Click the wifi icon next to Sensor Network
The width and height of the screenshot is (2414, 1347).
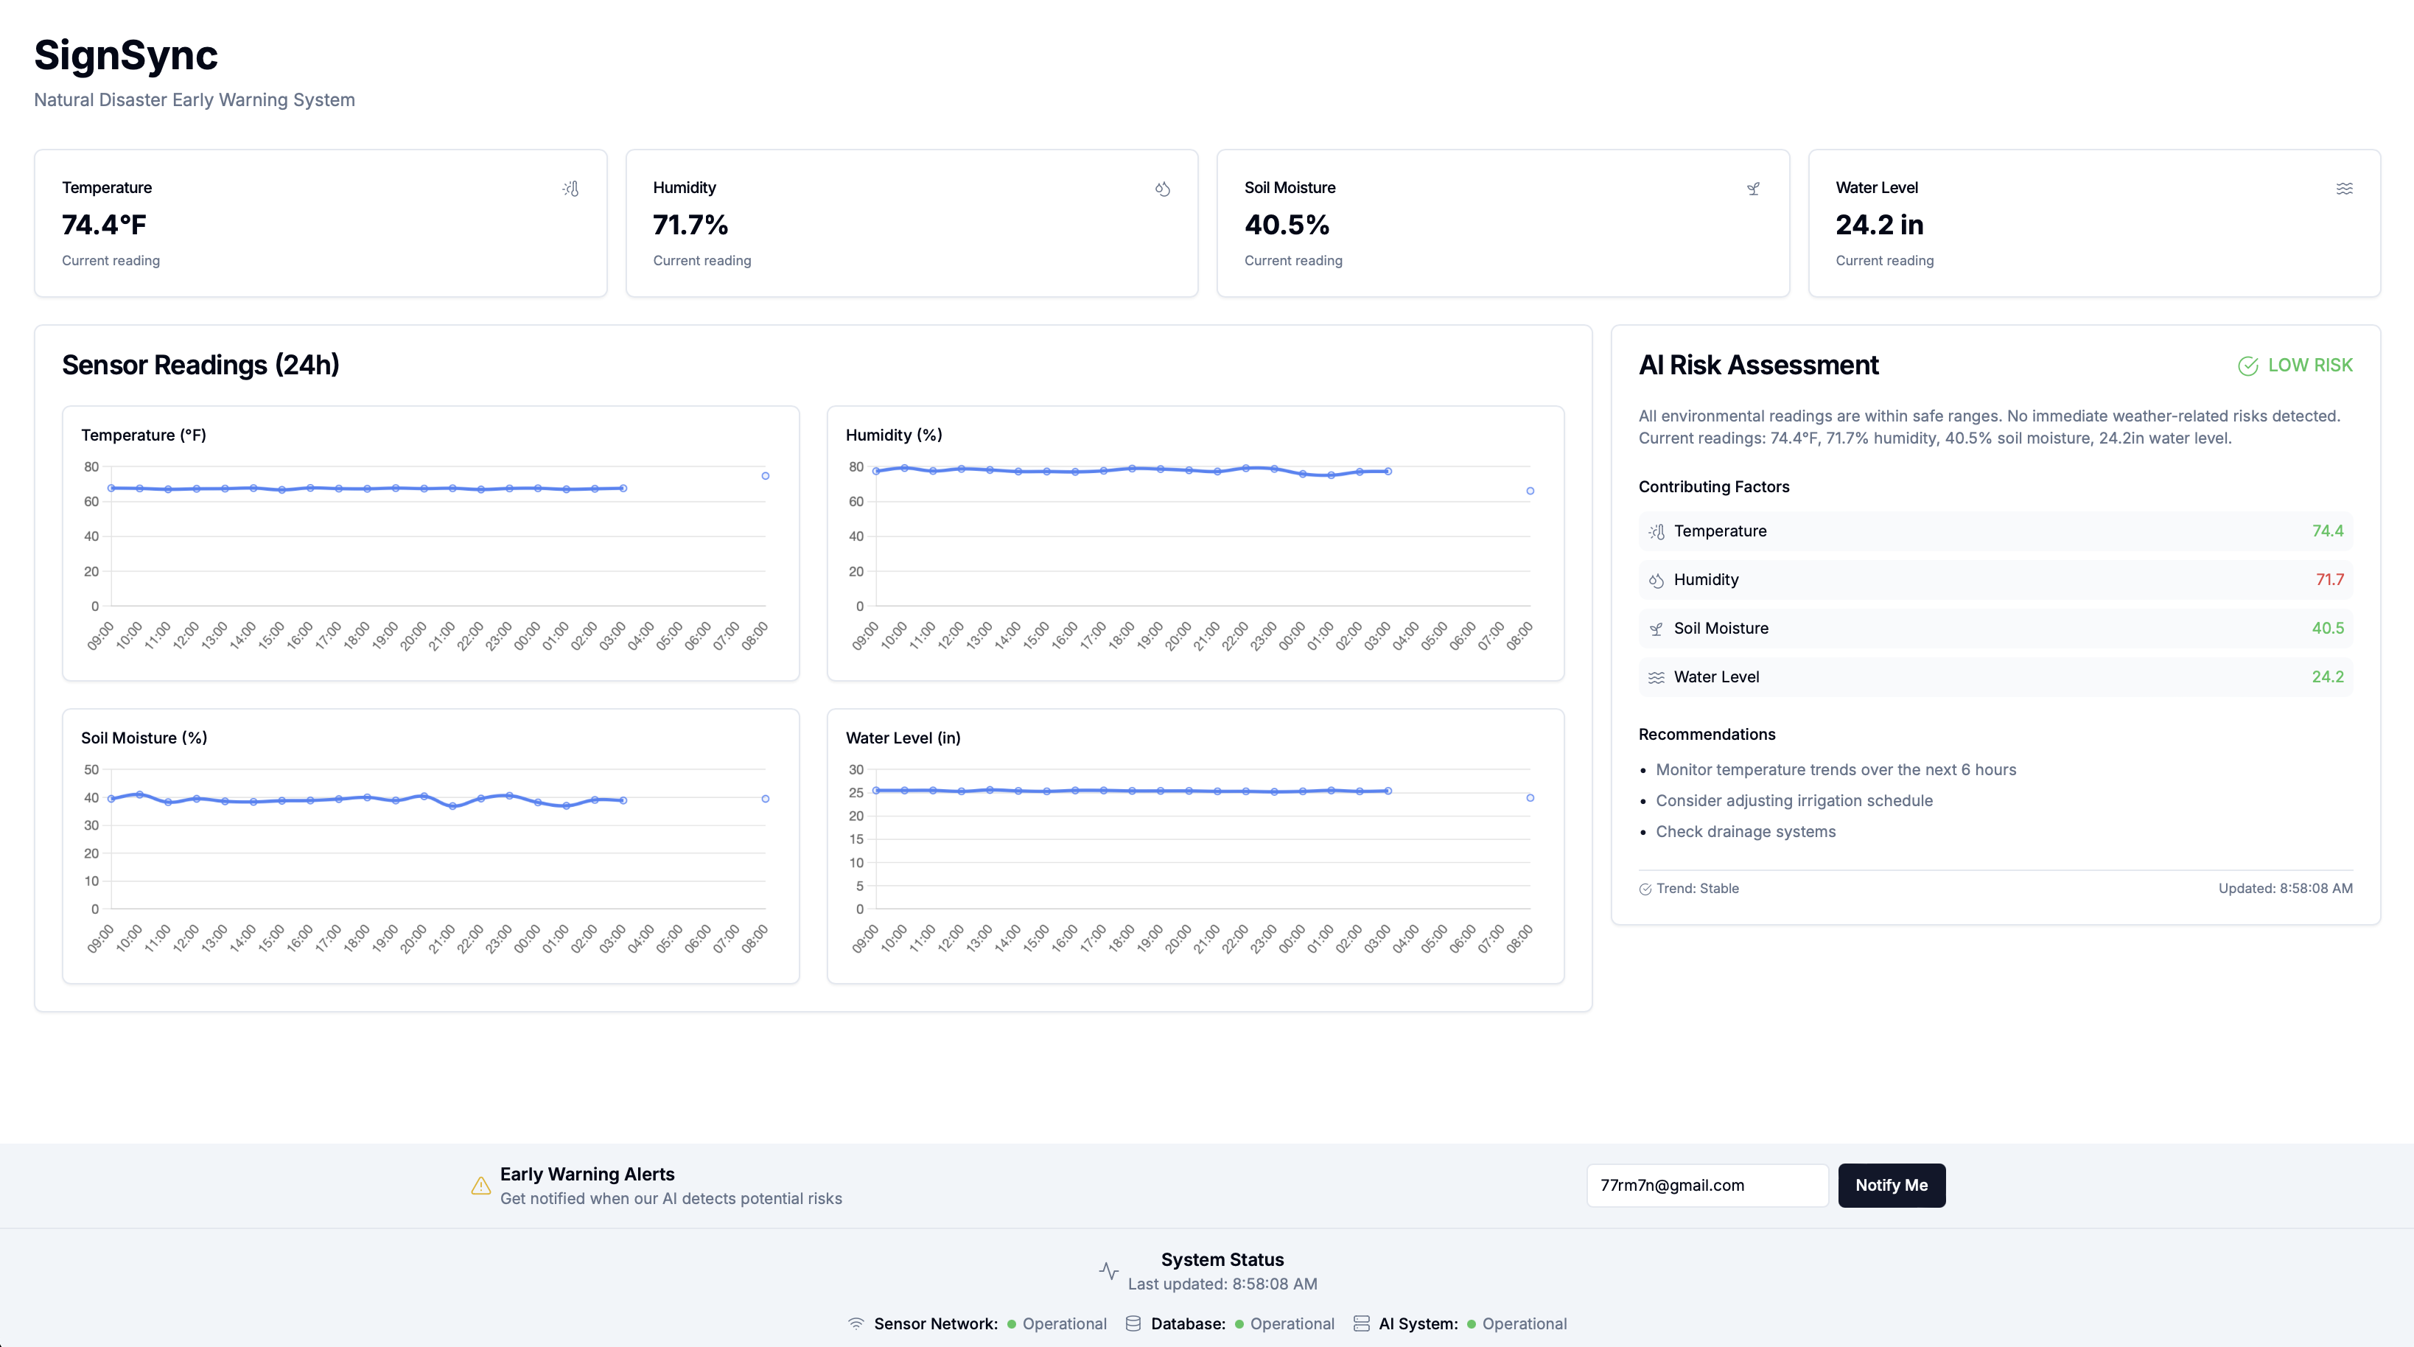856,1323
